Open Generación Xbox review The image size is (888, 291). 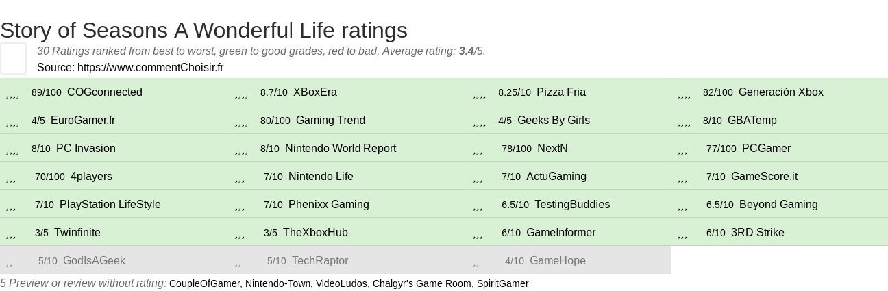[780, 92]
